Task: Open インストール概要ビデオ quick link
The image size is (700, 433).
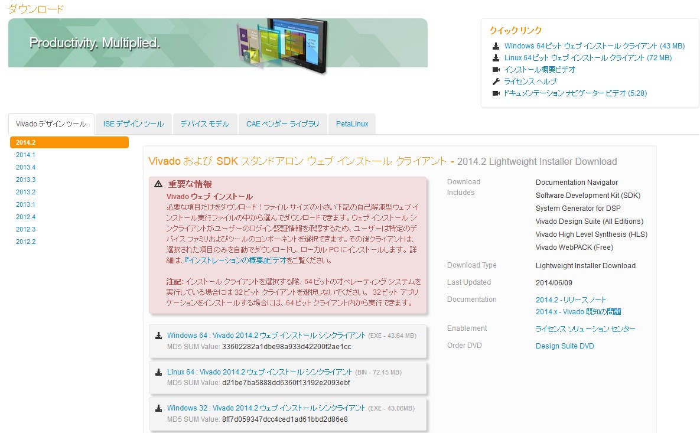Action: pyautogui.click(x=539, y=70)
